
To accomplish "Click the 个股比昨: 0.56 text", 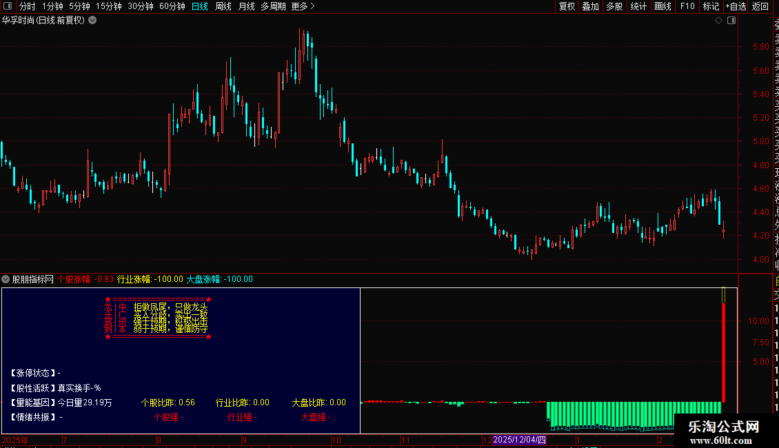I will pyautogui.click(x=168, y=403).
